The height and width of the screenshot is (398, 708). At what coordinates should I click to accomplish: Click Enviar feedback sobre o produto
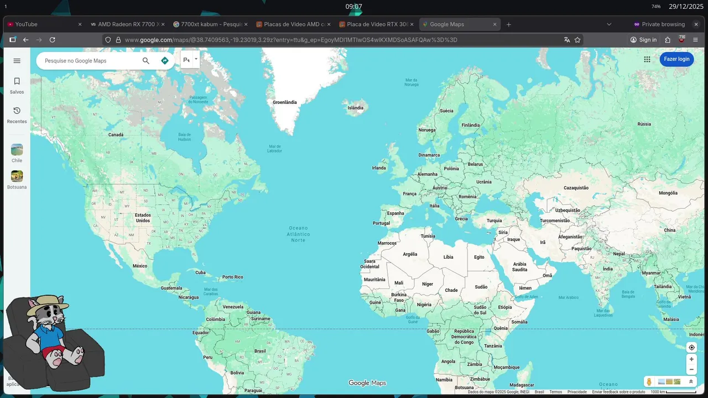(x=618, y=392)
